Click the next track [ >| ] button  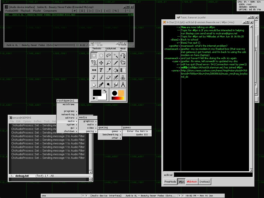[107, 11]
